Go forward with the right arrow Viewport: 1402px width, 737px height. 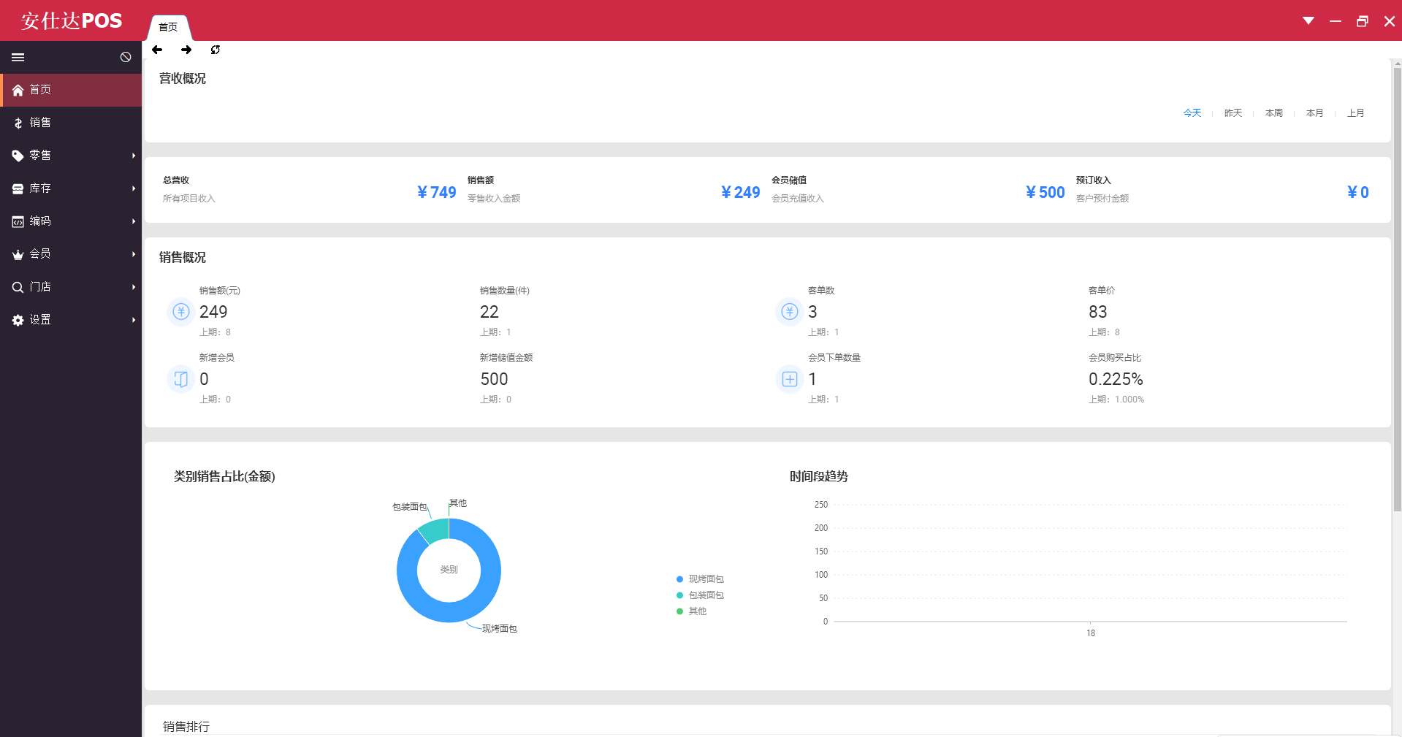[186, 50]
